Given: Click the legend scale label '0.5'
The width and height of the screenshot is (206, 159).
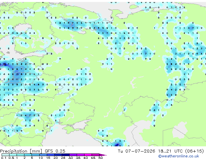Looking at the screenshot, I should [x=11, y=158].
